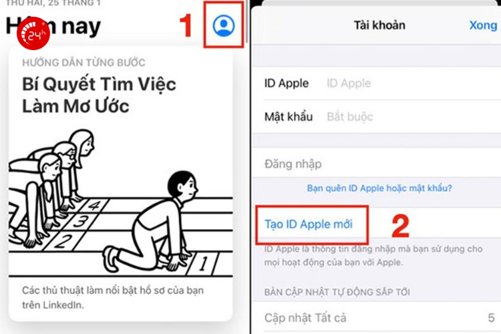Click the Hôm nay page heading
The height and width of the screenshot is (334, 501).
pyautogui.click(x=53, y=26)
